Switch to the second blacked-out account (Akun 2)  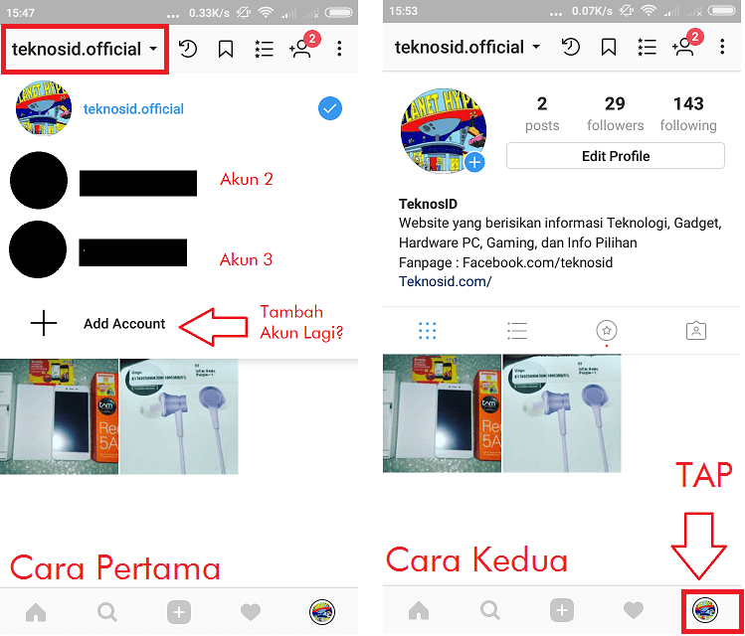pos(103,181)
